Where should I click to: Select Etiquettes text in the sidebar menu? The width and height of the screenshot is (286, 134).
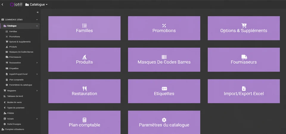(14, 68)
